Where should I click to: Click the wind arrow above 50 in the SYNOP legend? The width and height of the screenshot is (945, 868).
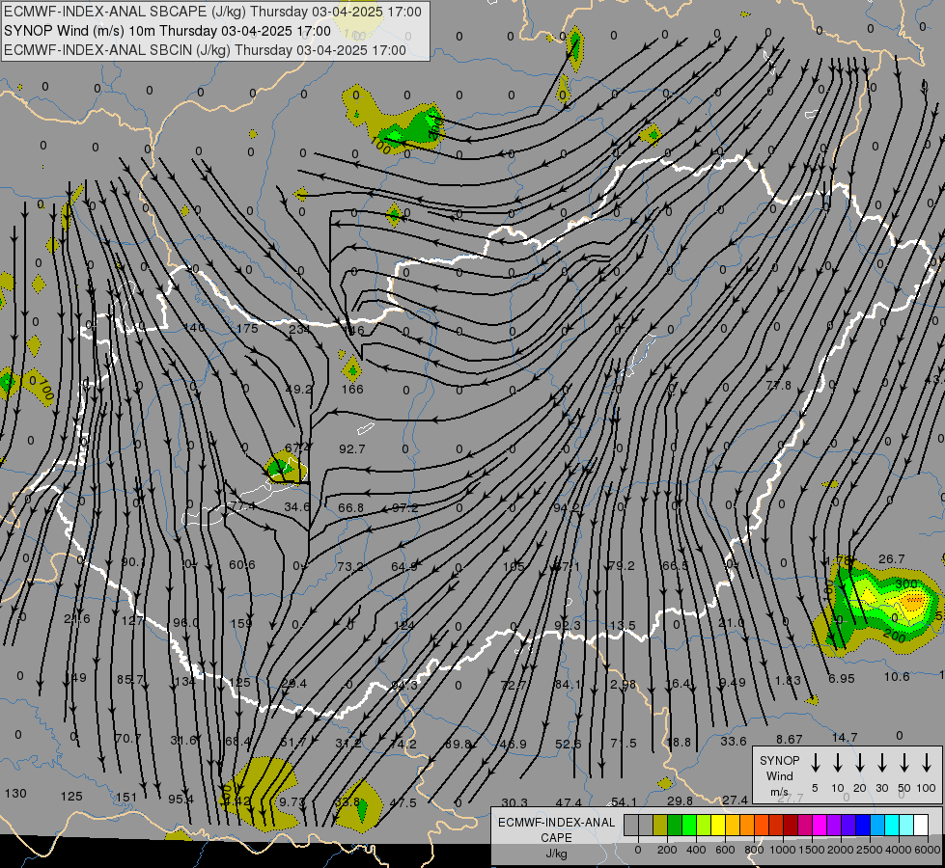904,763
